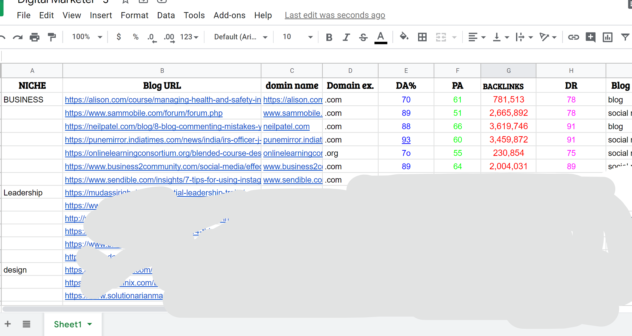Viewport: 632px width, 336px height.
Task: Click the Insert link icon
Action: pos(573,37)
